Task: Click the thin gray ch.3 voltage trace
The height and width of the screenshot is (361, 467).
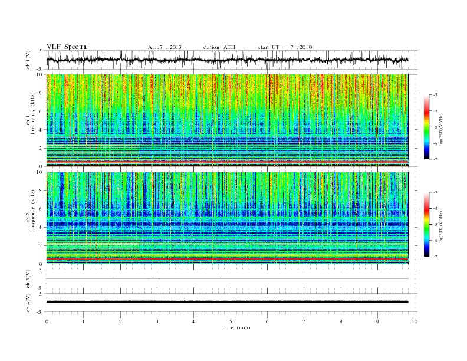Action: coord(227,278)
